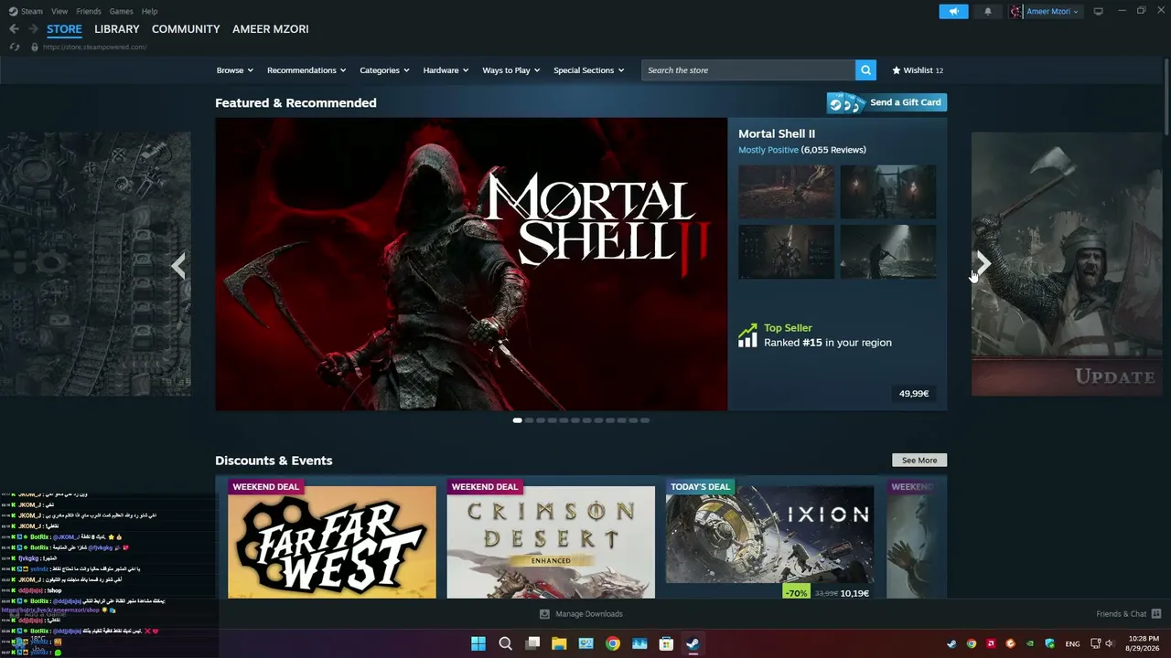Click the AMD Radeon tray icon

pos(991,643)
